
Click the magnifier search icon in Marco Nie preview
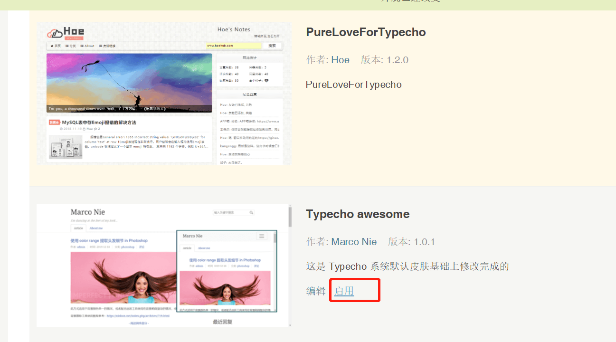[251, 212]
